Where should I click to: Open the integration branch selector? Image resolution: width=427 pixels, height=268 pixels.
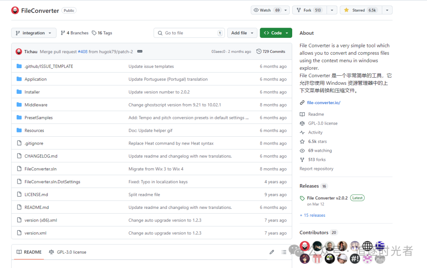pyautogui.click(x=34, y=33)
